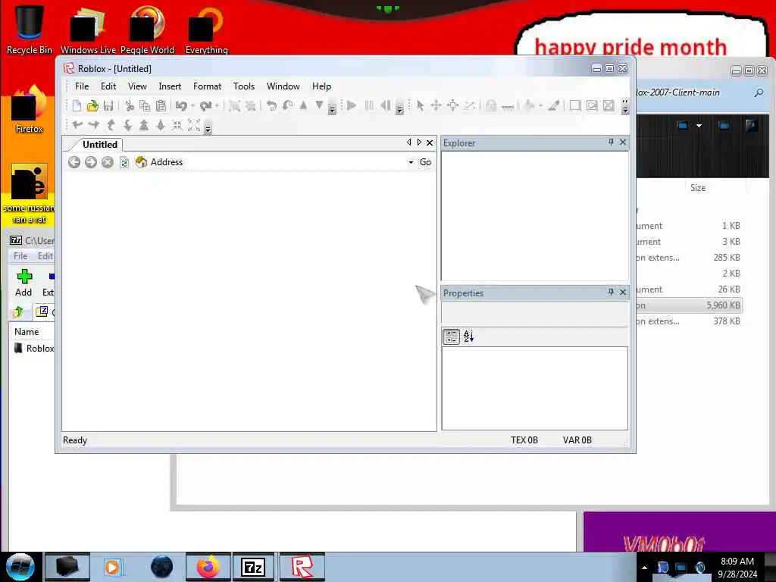The width and height of the screenshot is (776, 582).
Task: Open the View menu
Action: point(137,86)
